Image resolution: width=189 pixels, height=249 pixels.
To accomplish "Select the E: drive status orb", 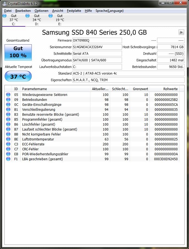I will tap(51, 16).
